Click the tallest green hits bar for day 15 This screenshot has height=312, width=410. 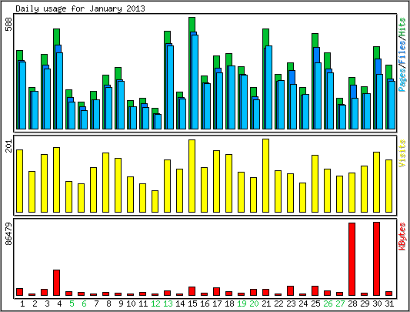pos(192,25)
